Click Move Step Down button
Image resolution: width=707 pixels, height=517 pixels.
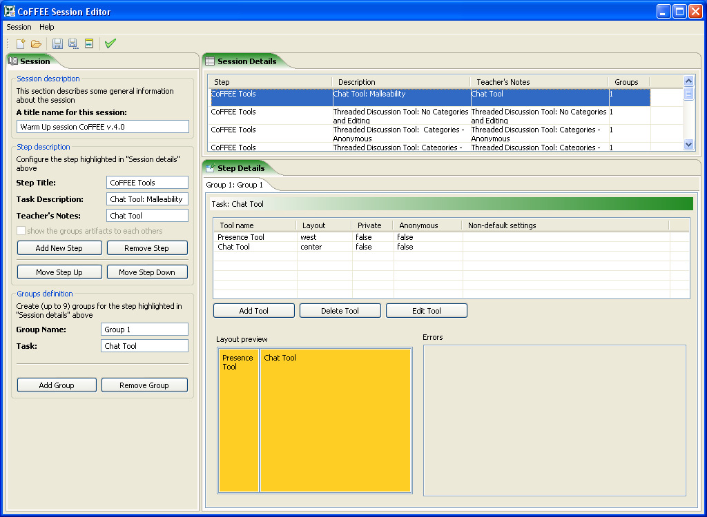tap(147, 272)
